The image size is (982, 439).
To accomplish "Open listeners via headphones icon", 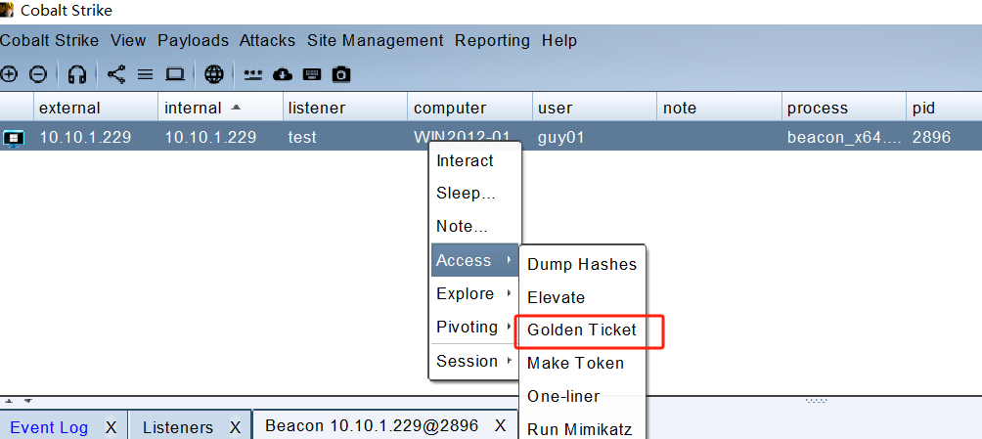I will (77, 74).
